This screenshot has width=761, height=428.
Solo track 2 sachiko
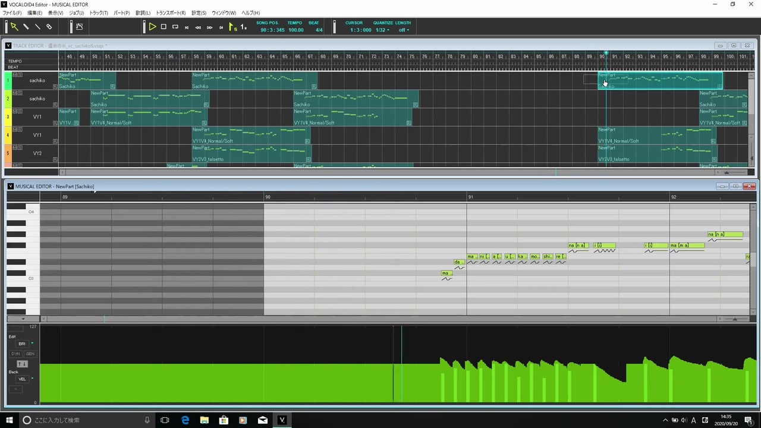[x=20, y=93]
